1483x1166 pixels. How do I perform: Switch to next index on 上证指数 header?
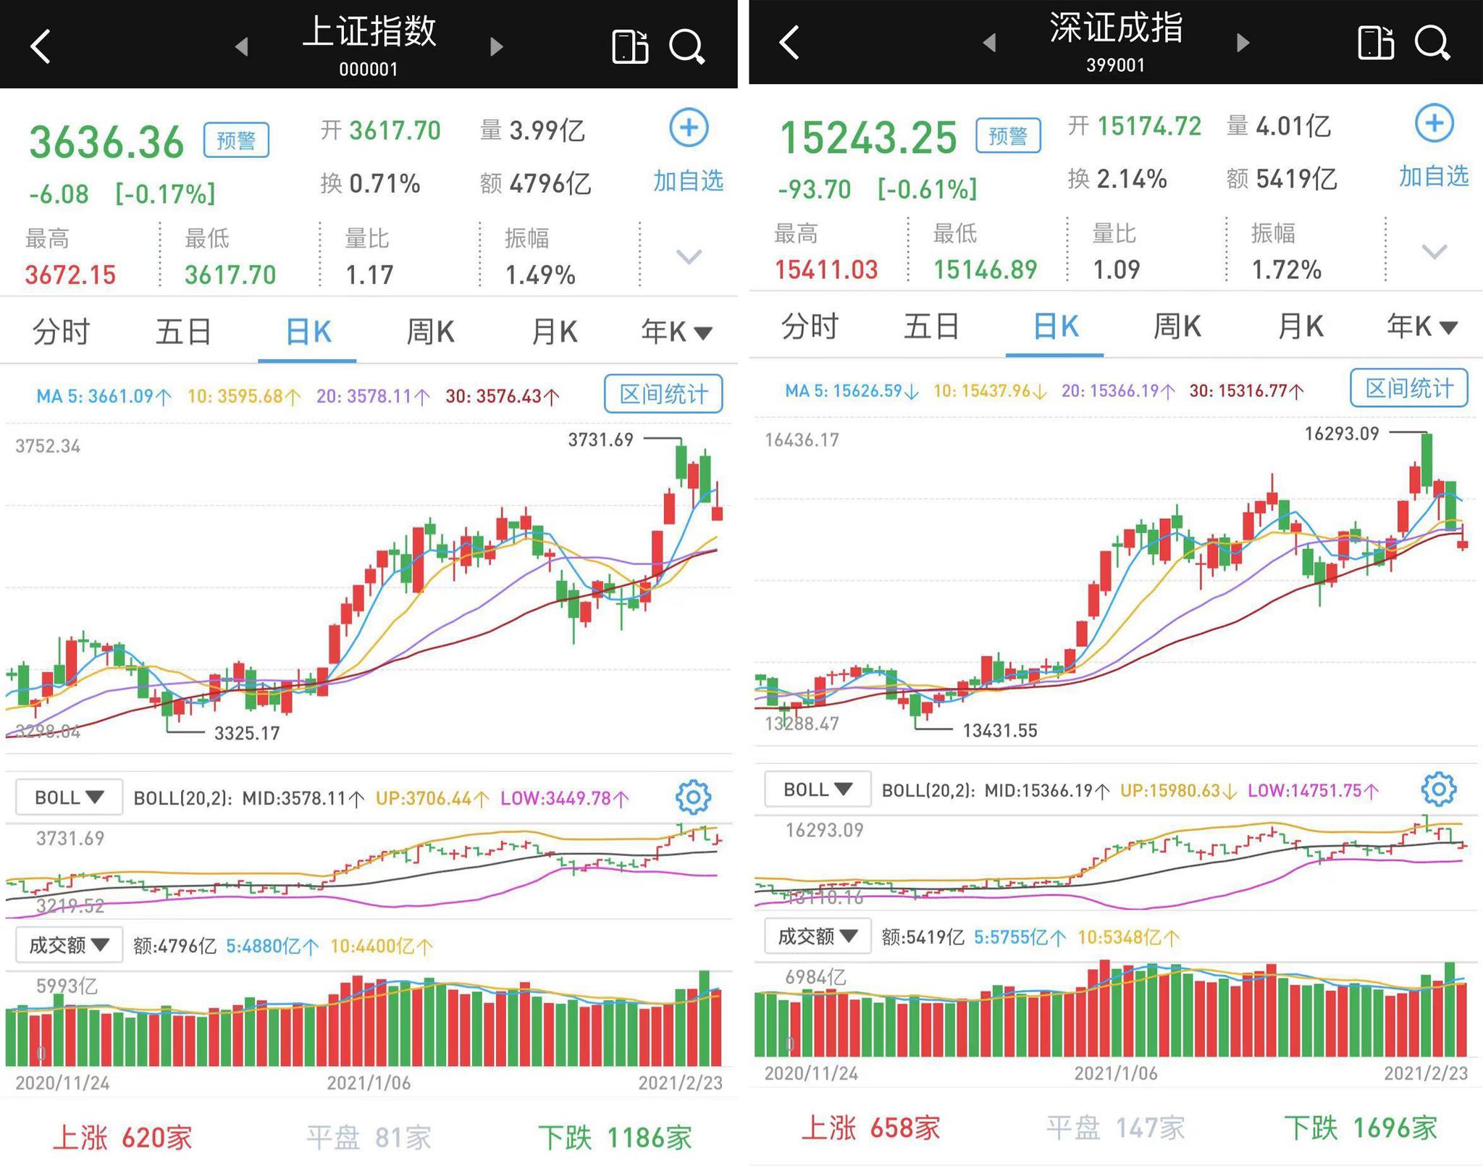tap(497, 47)
